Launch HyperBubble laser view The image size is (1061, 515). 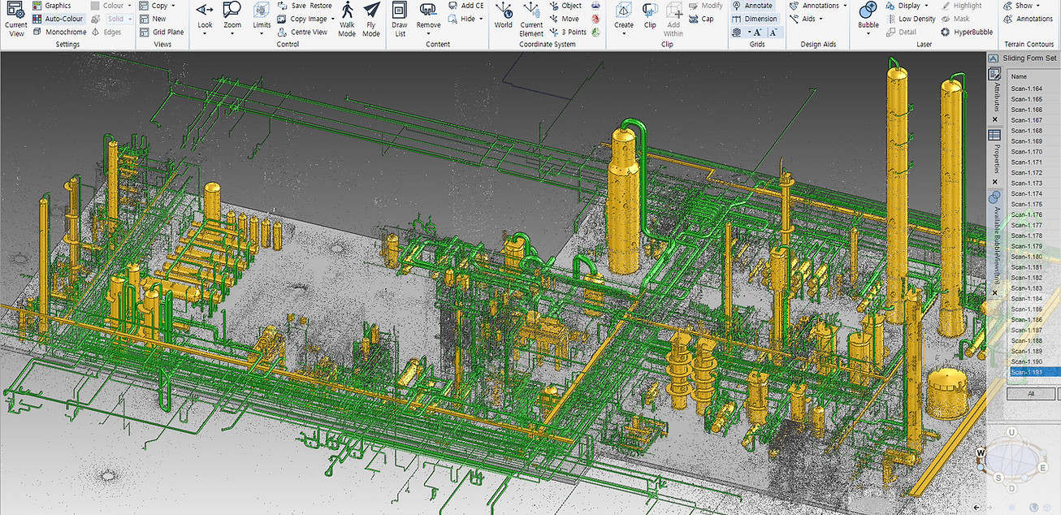[x=967, y=32]
